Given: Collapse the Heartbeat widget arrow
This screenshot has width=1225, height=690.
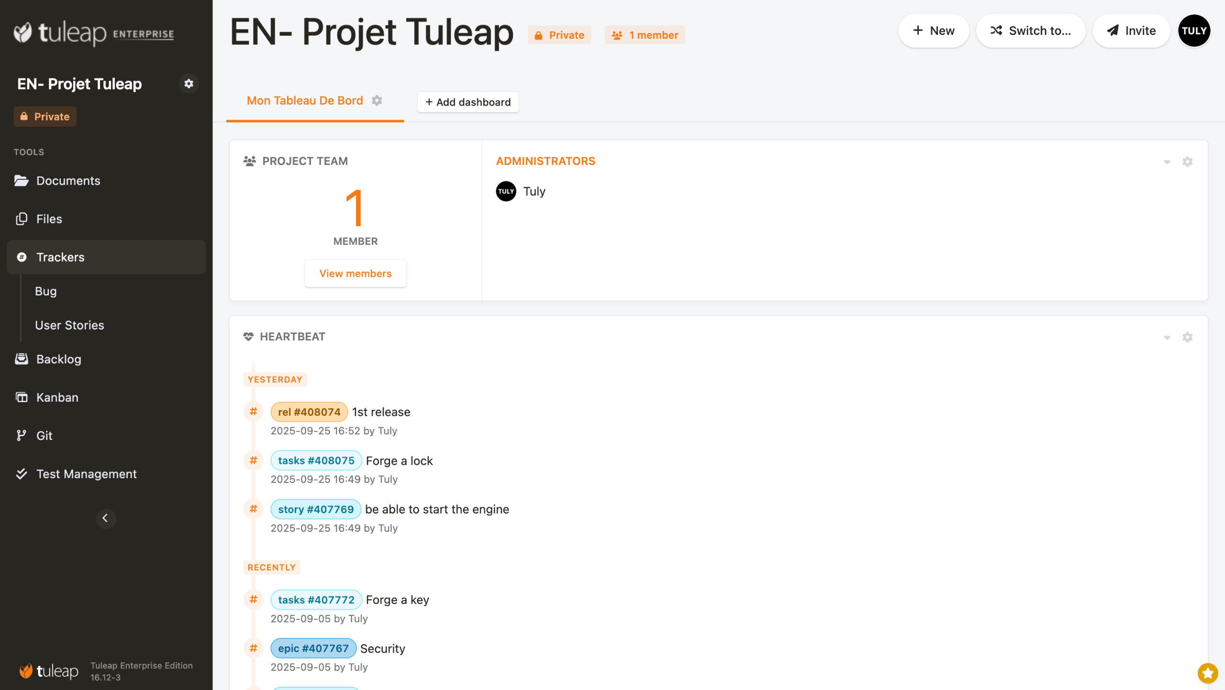Looking at the screenshot, I should point(1167,338).
